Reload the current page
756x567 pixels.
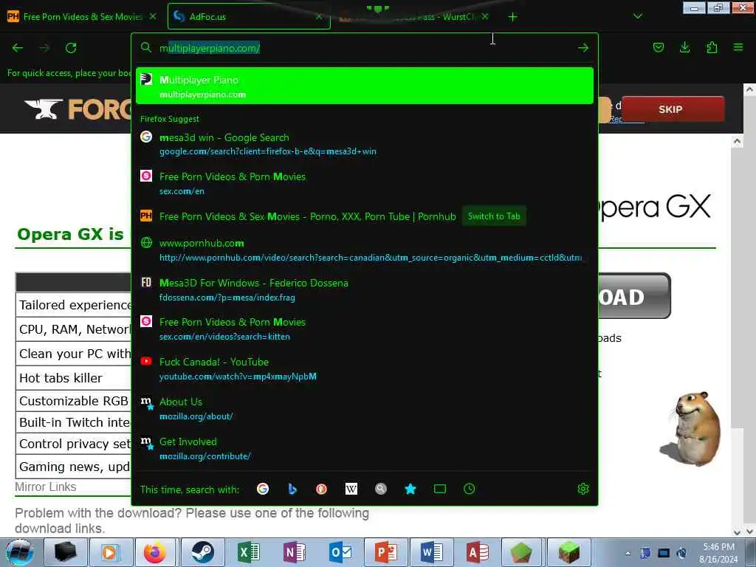71,48
